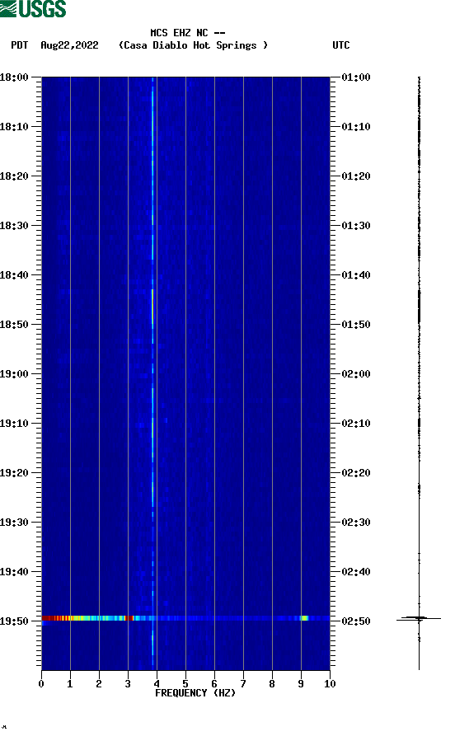Click the seismogram spike at 02:50 UTC
This screenshot has width=455, height=736.
pos(419,619)
